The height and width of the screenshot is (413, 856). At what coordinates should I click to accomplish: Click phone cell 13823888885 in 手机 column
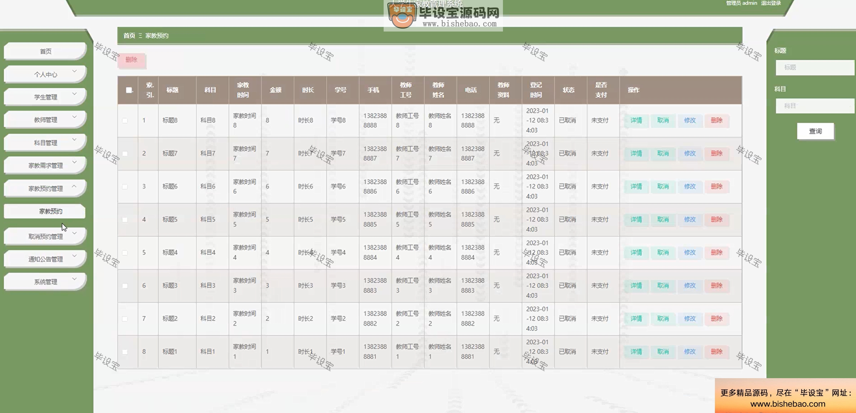click(375, 219)
